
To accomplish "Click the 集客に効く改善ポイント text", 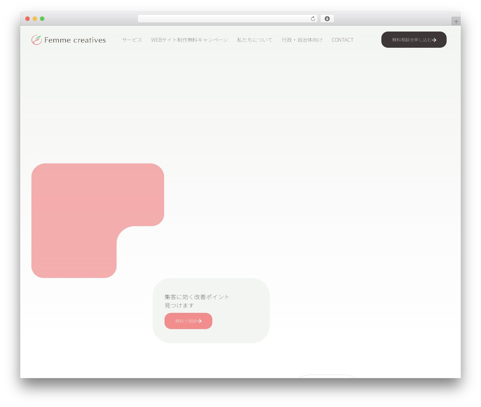I will [x=197, y=297].
